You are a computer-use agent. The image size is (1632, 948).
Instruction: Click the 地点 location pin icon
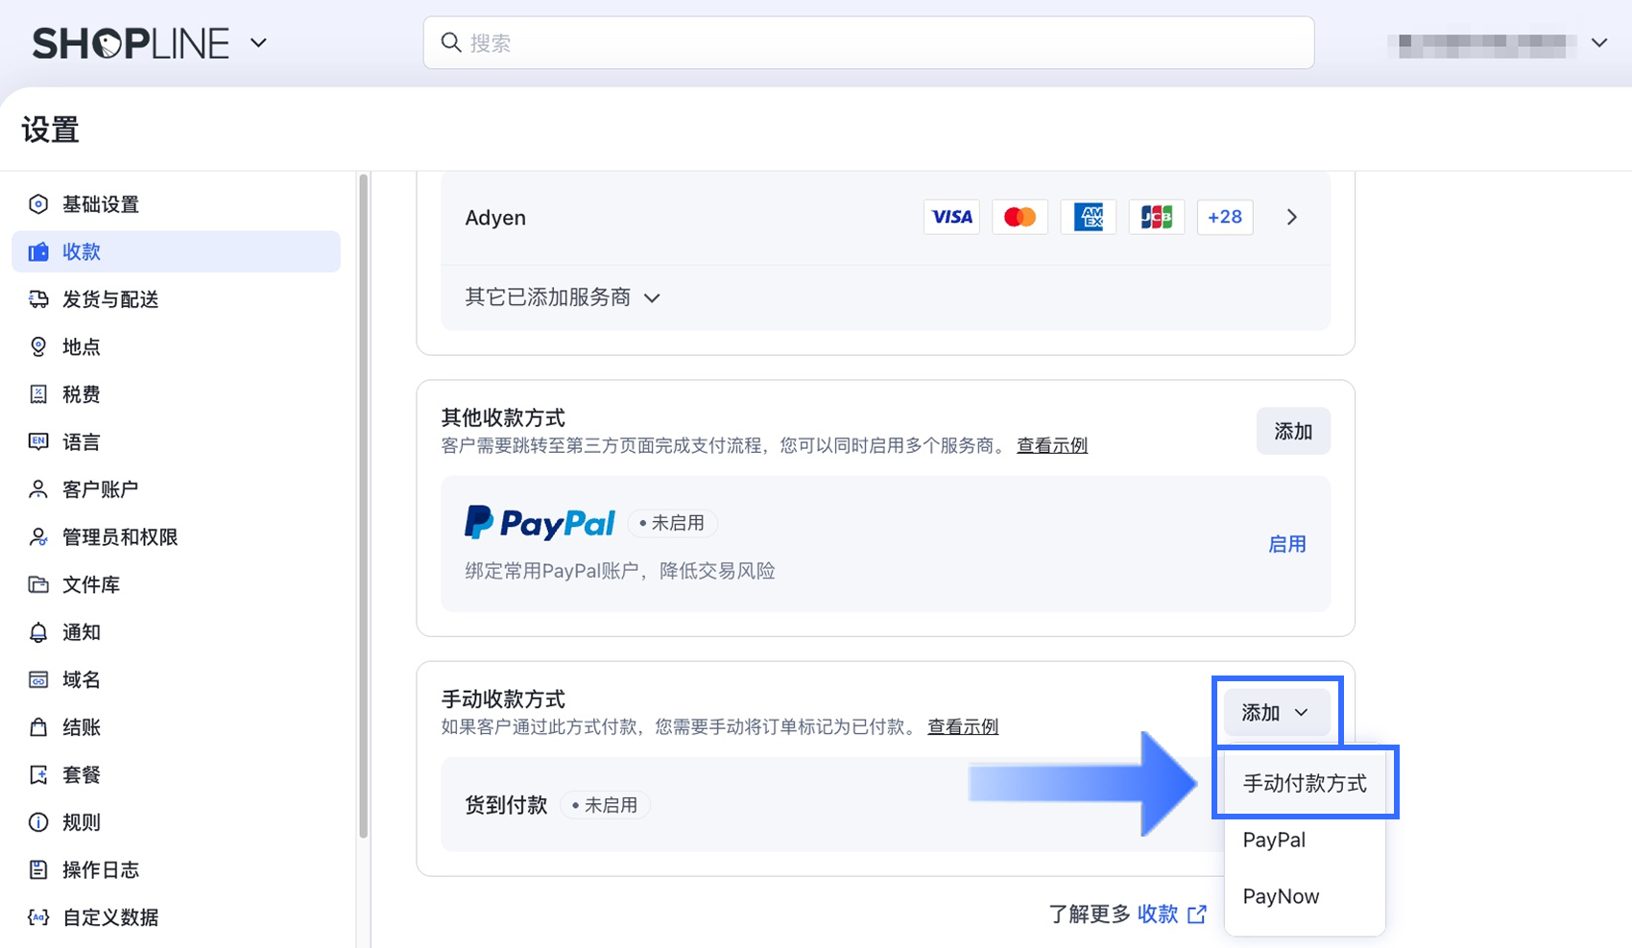[38, 346]
